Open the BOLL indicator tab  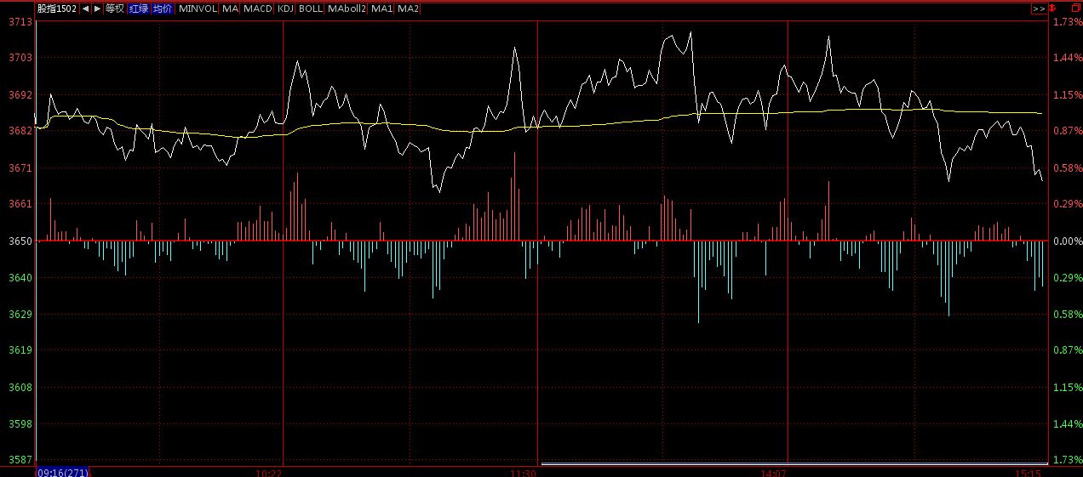[x=311, y=9]
